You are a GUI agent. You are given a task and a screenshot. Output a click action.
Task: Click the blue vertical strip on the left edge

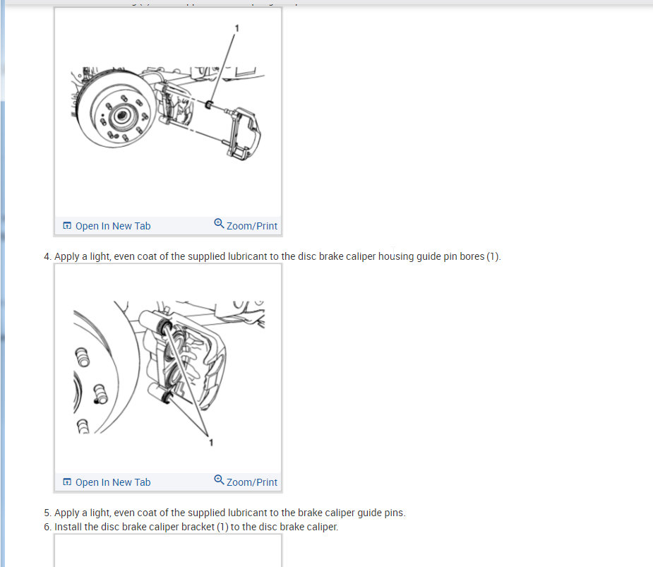coord(3,283)
